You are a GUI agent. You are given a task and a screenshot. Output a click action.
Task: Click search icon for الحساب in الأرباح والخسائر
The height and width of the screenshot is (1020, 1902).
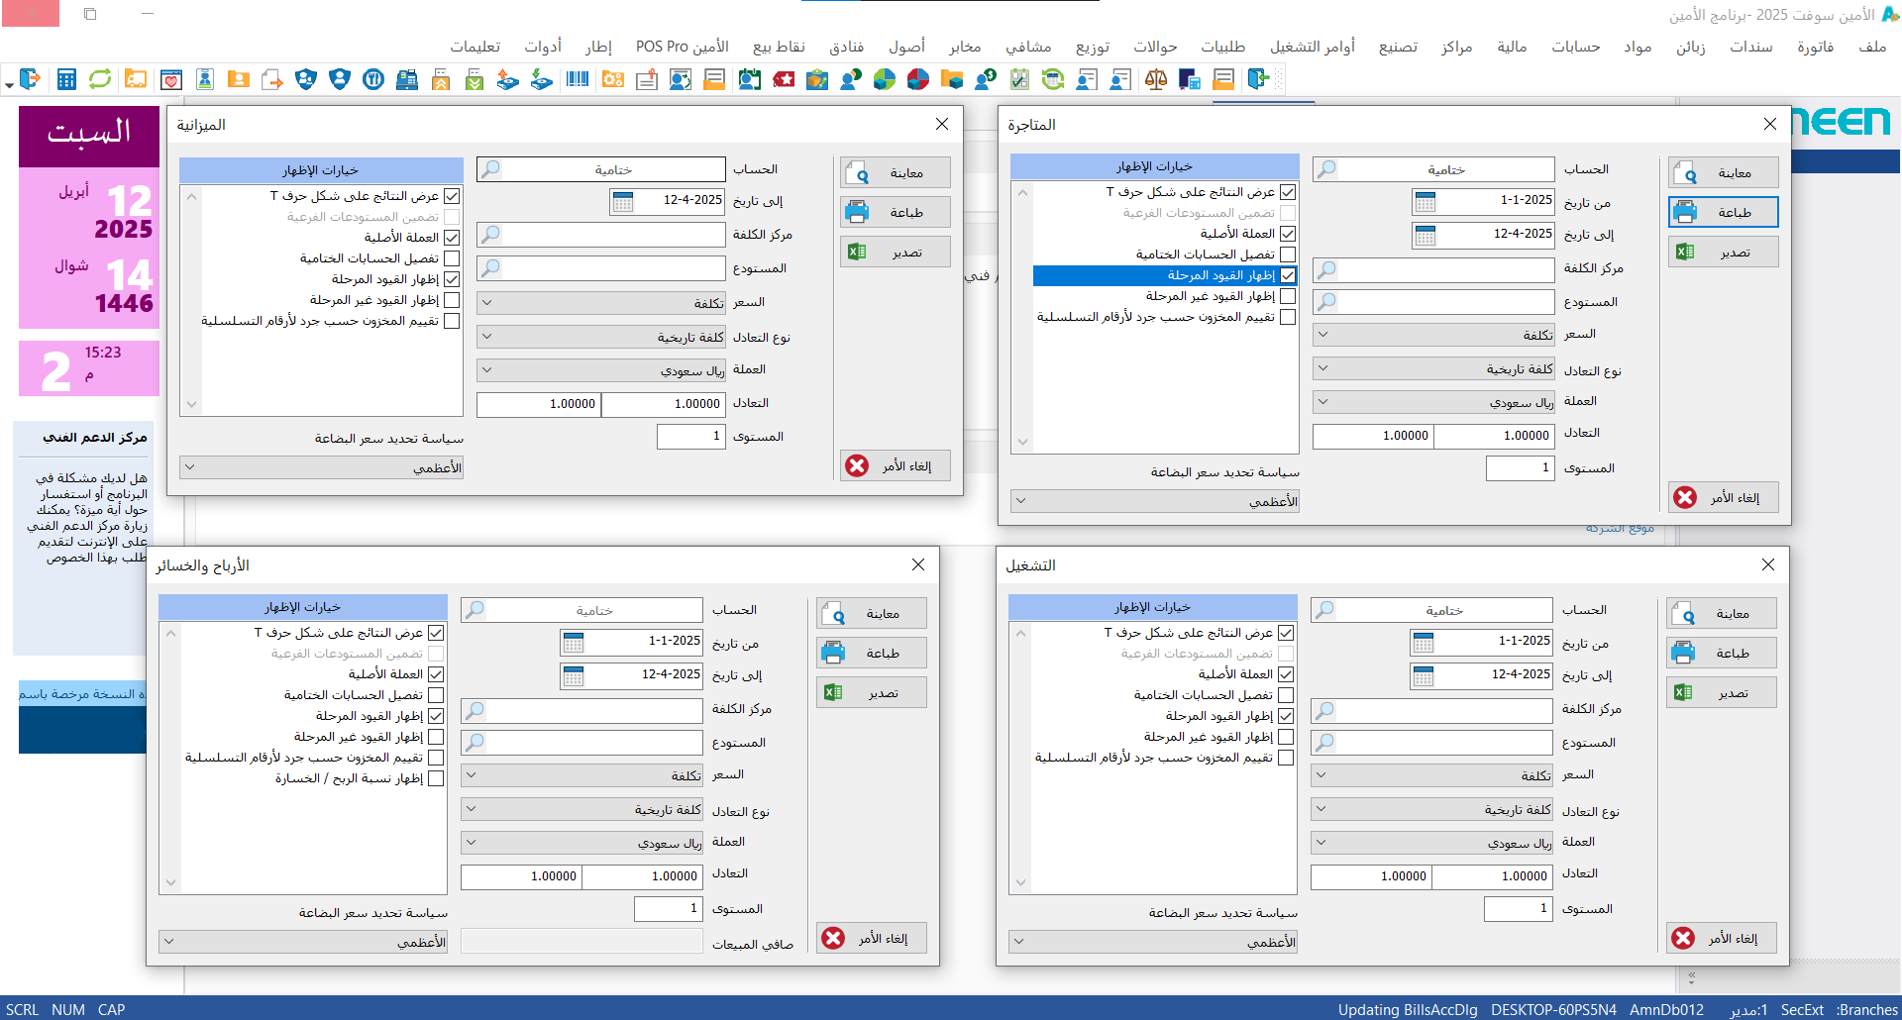click(x=475, y=610)
